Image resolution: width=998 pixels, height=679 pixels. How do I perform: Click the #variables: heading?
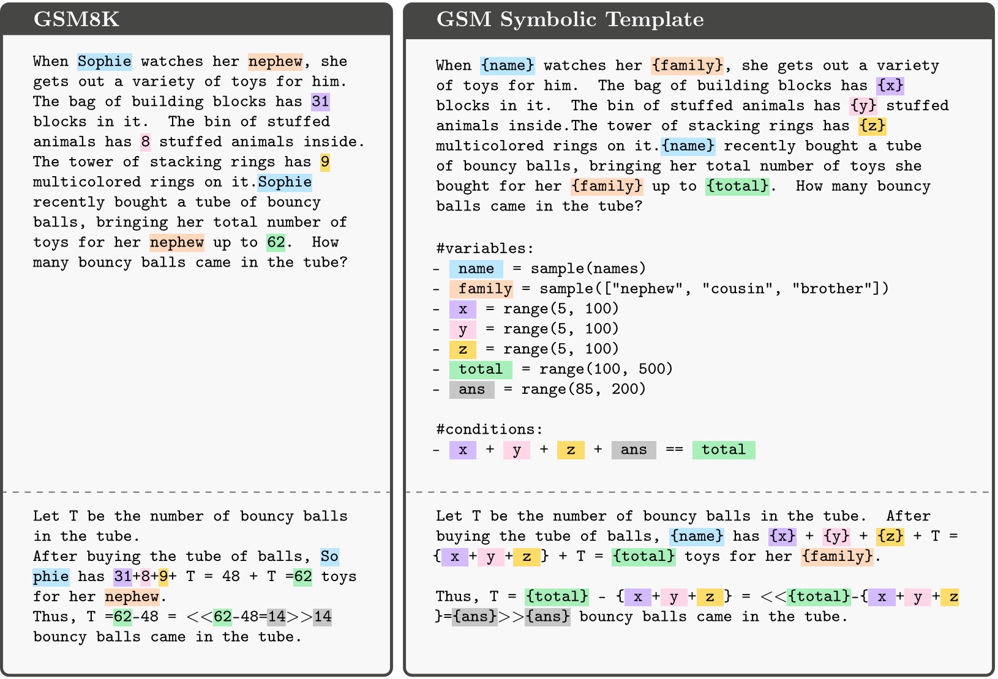pyautogui.click(x=484, y=248)
